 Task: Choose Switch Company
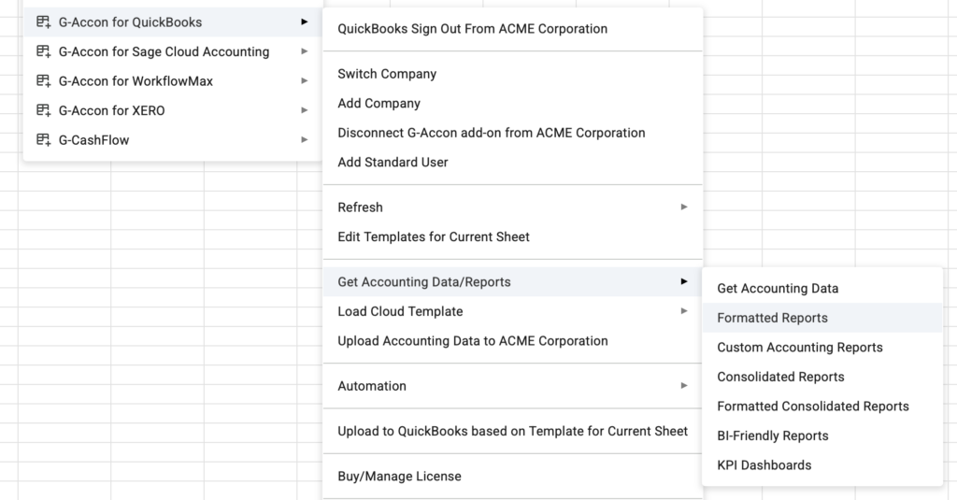coord(387,74)
